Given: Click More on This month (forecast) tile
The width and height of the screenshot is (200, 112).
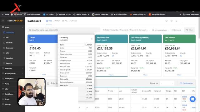Looking at the screenshot, I should (x=145, y=75).
